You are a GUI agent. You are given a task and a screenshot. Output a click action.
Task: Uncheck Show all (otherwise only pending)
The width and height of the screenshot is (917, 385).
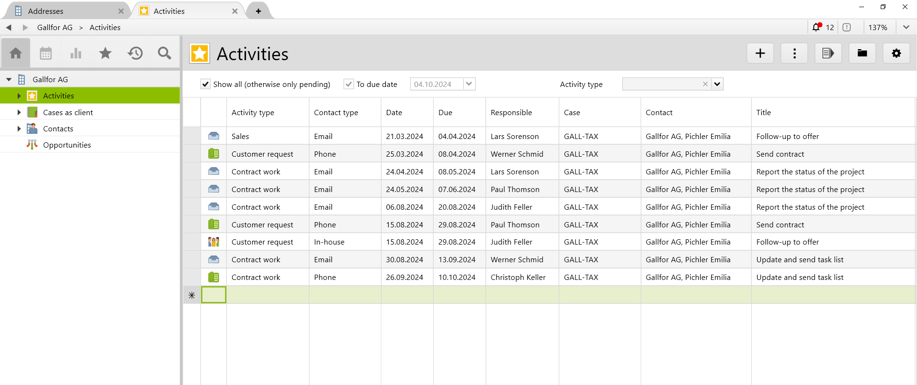pos(205,84)
